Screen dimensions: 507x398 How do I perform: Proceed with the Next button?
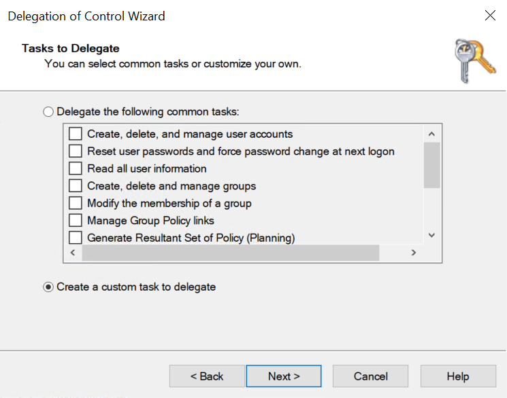[284, 376]
